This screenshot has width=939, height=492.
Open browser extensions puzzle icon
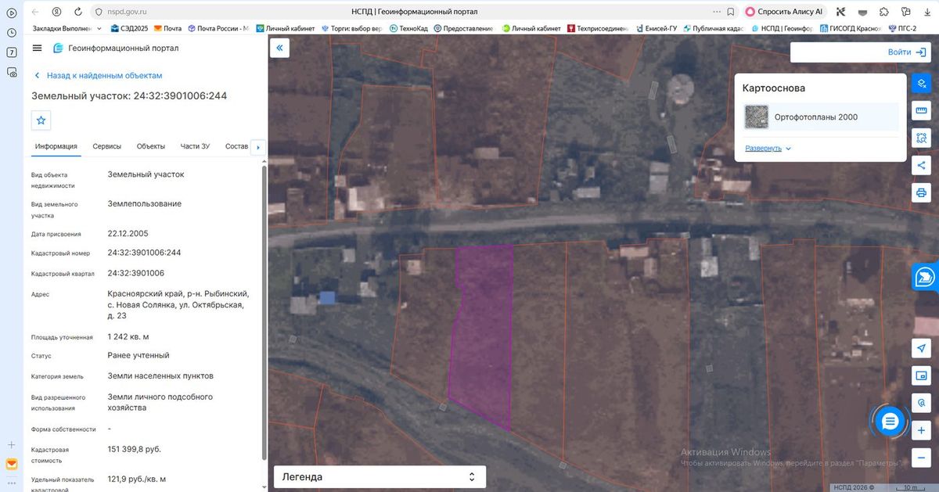(883, 12)
